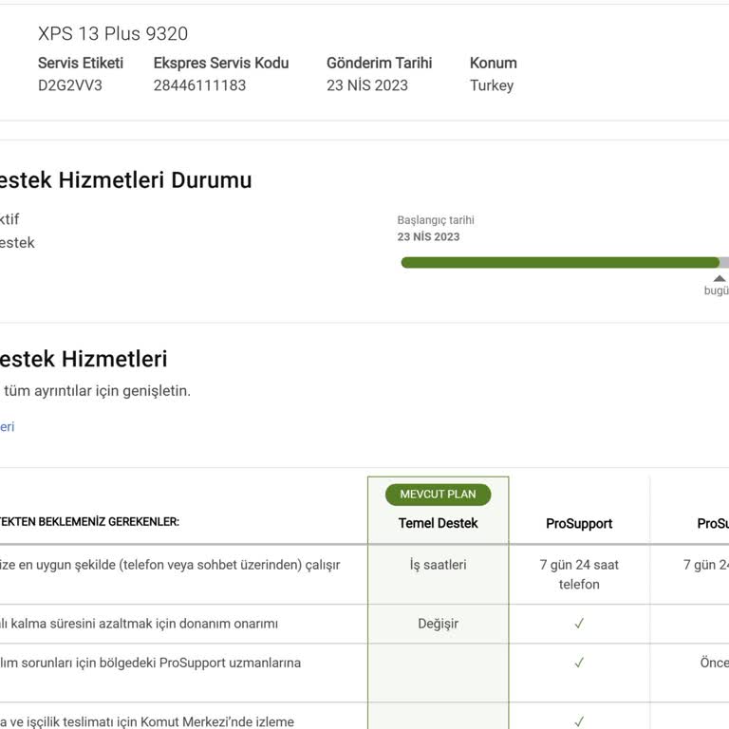Click the 'Değişir' cell under Temel Destek

(x=438, y=624)
